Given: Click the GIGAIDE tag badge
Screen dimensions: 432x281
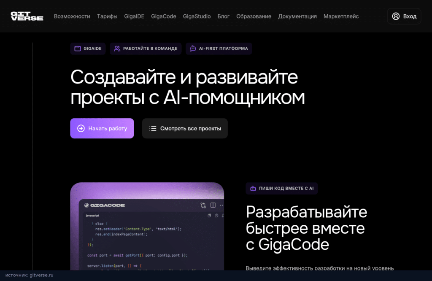Looking at the screenshot, I should pos(88,49).
